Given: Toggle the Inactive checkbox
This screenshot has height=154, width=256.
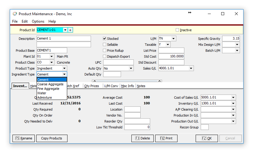Looking at the screenshot, I should point(178,30).
